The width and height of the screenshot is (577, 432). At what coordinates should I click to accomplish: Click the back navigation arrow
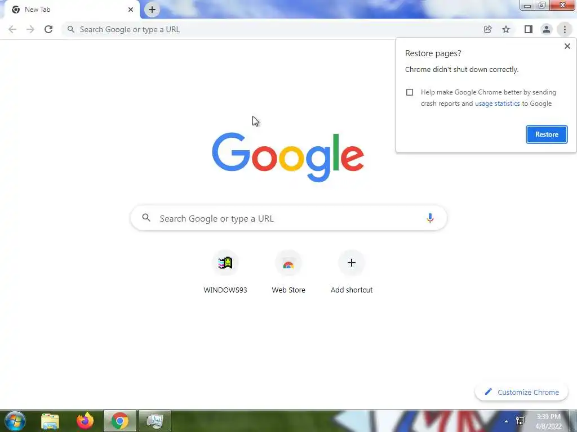(12, 29)
